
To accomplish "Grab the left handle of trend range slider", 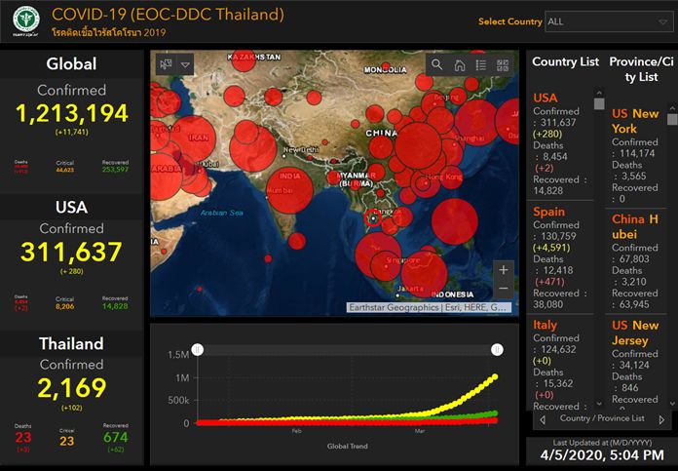I will coord(197,349).
